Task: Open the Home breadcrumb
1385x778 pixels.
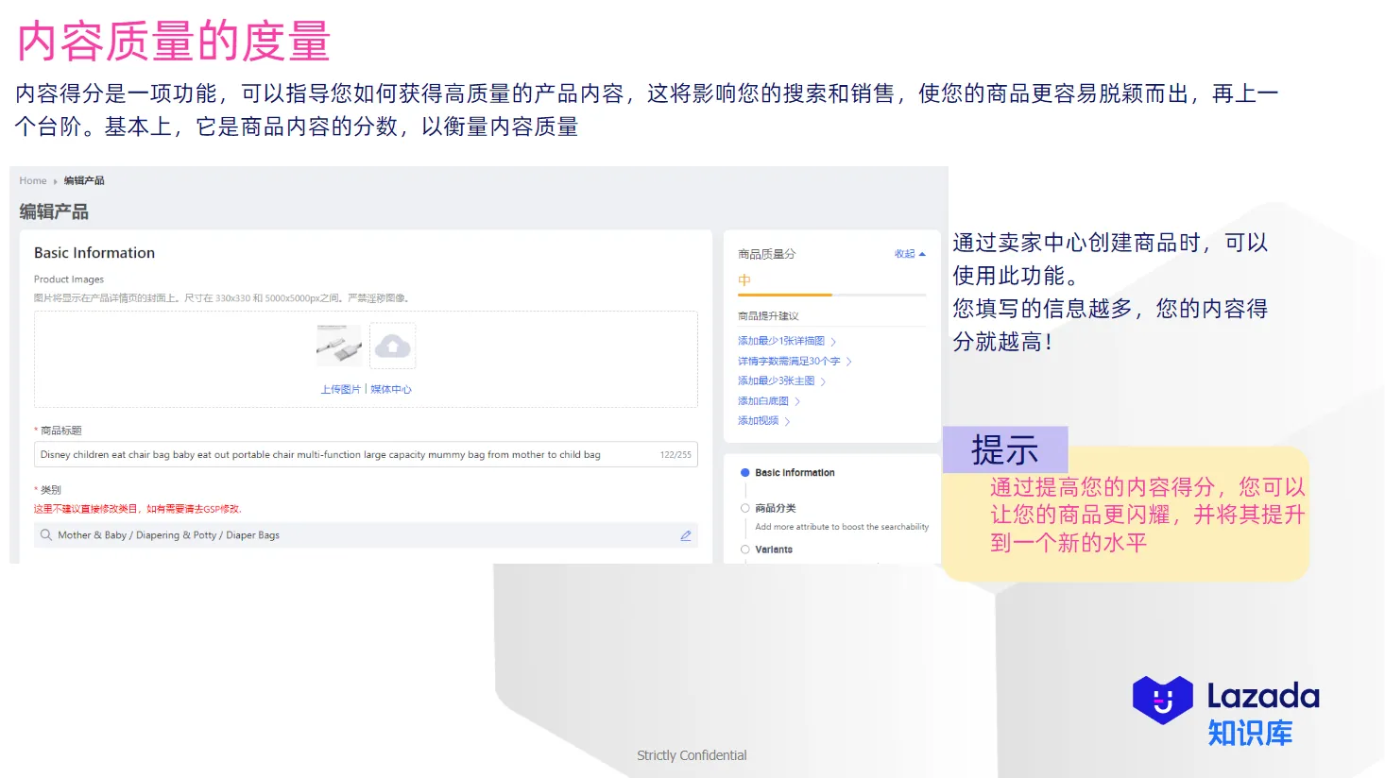Action: coord(33,180)
